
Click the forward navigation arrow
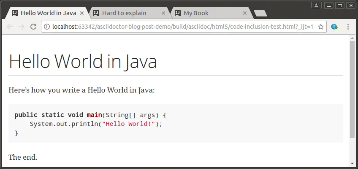22,27
